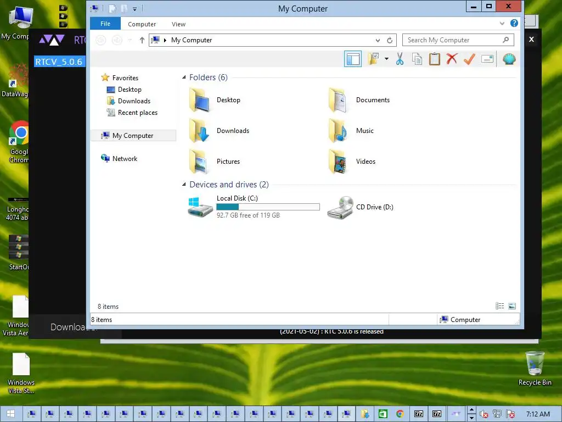The image size is (562, 422).
Task: Click the red X Delete icon
Action: tap(452, 58)
